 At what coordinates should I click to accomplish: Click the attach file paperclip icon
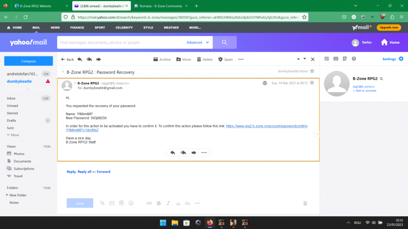point(102,203)
